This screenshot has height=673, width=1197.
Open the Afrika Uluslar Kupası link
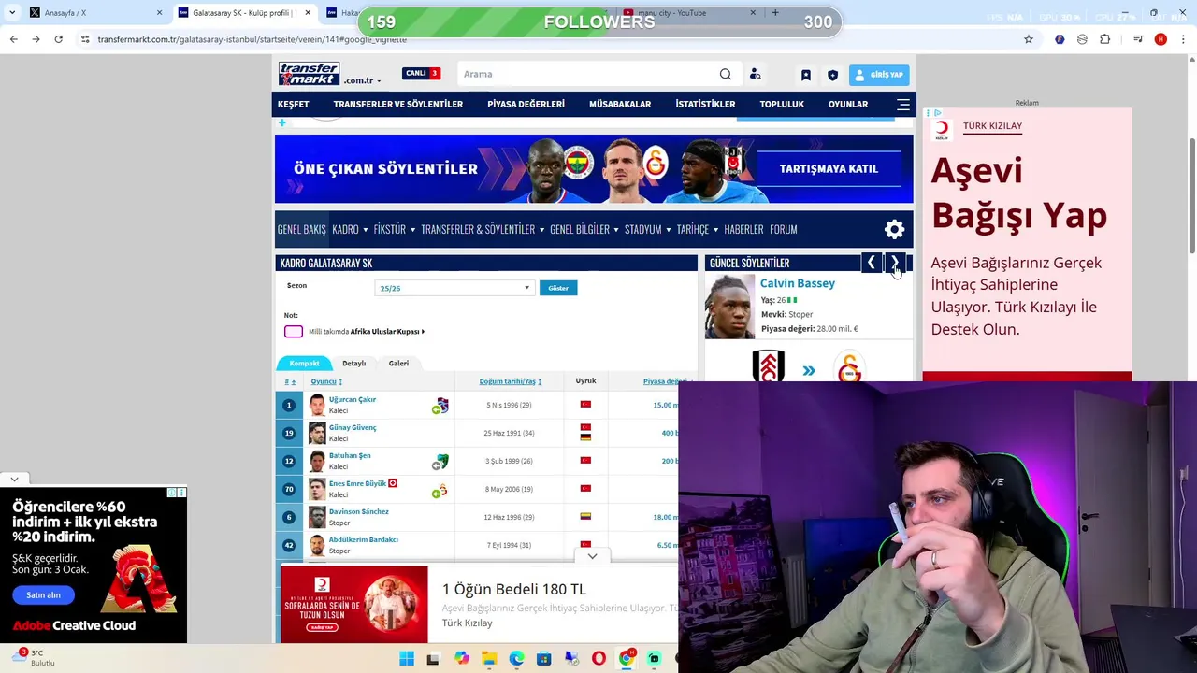point(386,332)
